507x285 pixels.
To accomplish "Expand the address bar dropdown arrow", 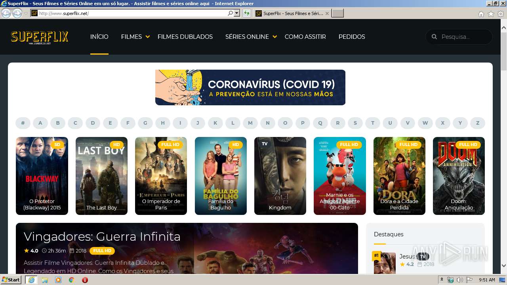I will click(x=237, y=13).
